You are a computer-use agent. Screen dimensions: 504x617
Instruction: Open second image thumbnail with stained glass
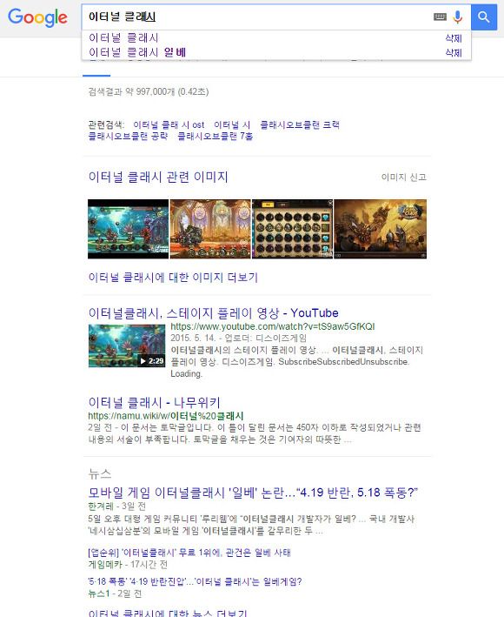click(210, 229)
